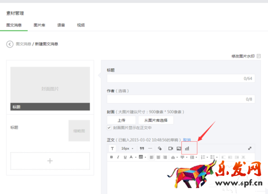Add a new article with the plus box
Viewport: 268px width, 194px height.
click(50, 161)
